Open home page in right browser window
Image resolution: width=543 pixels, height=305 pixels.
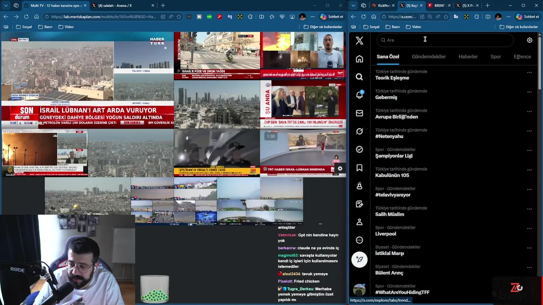pos(374,17)
